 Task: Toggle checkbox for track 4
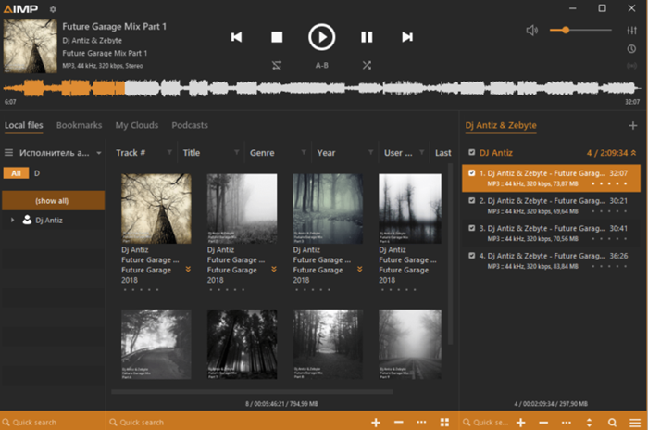pos(471,256)
